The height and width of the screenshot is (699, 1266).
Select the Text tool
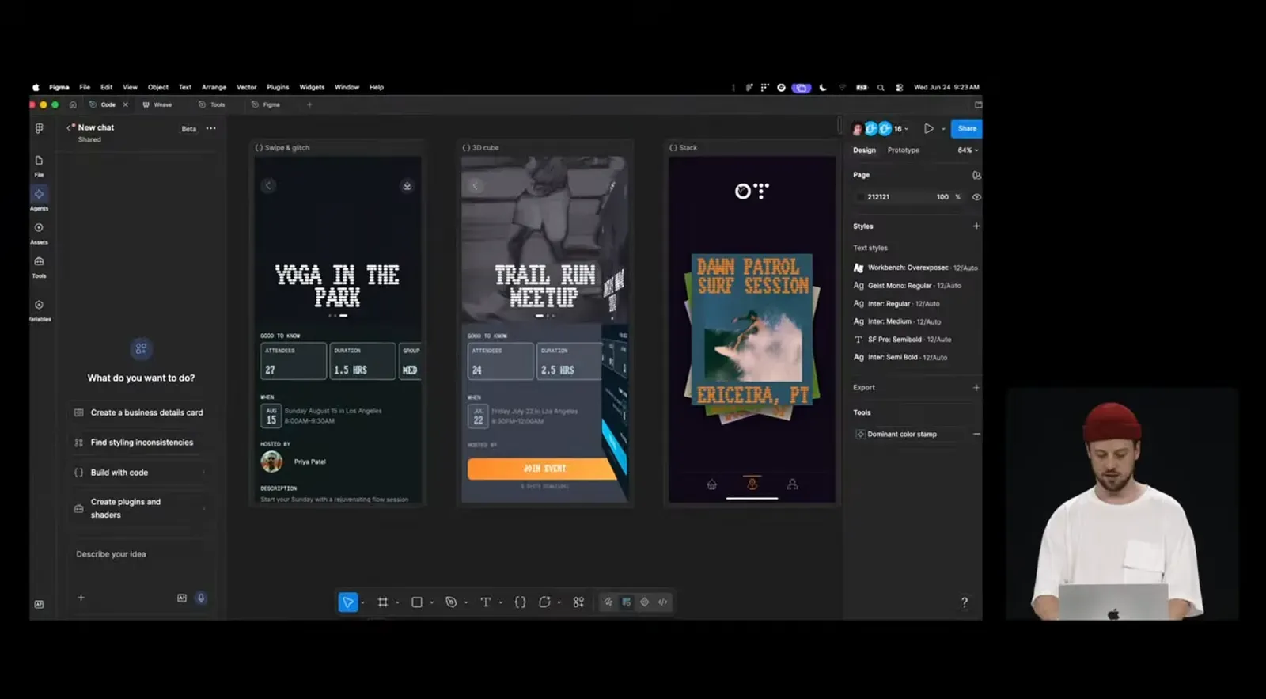coord(486,602)
